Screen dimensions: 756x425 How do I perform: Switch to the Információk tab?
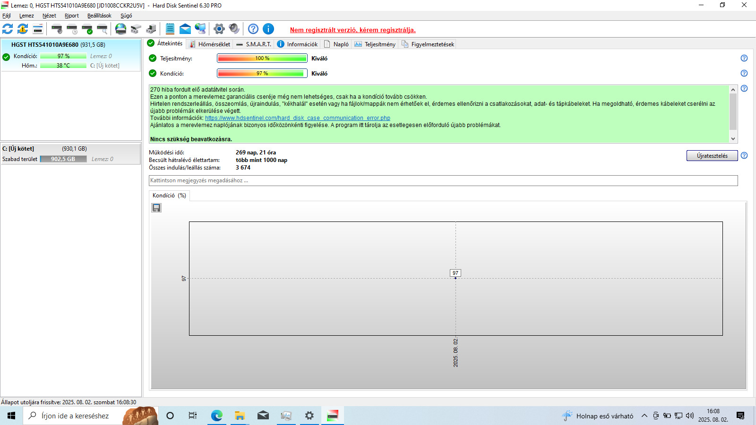pos(298,44)
